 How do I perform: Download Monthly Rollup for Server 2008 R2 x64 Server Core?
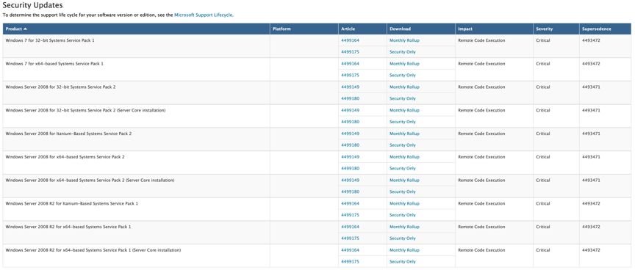click(404, 250)
